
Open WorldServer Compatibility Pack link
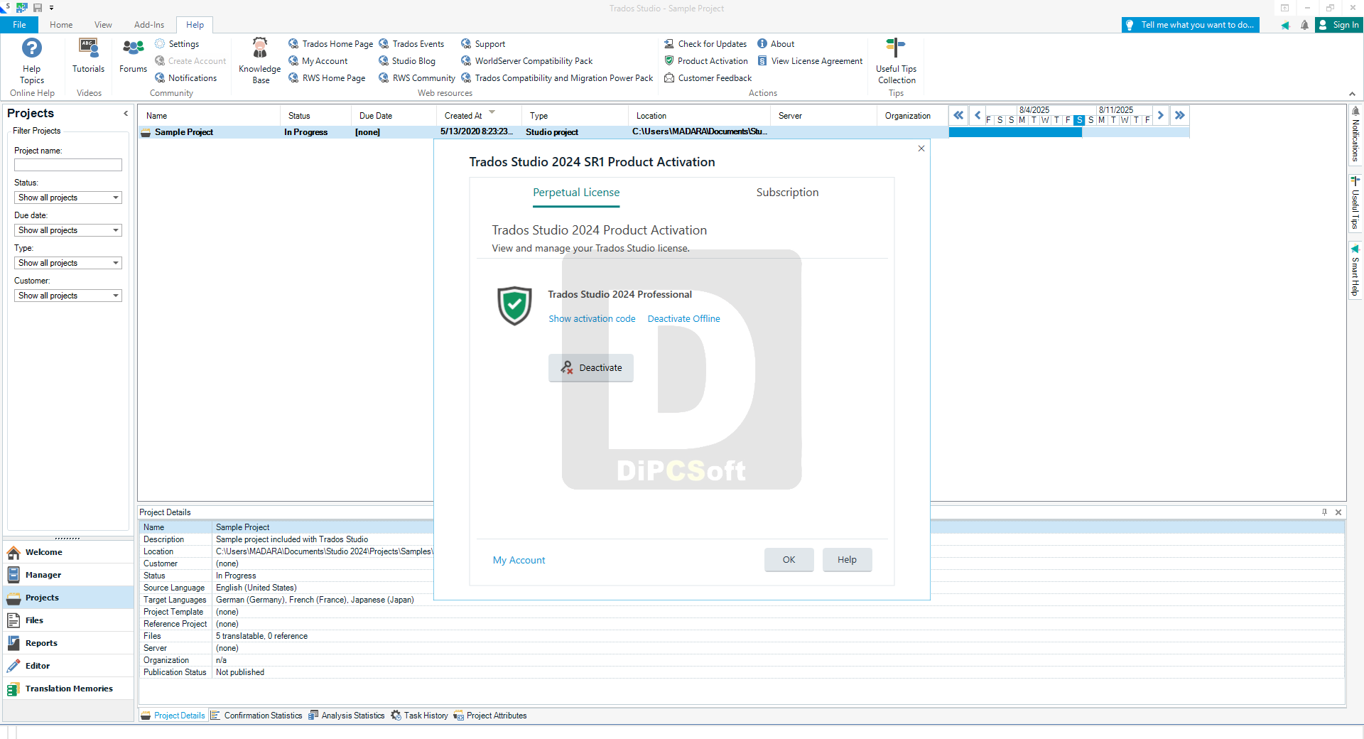[x=526, y=61]
